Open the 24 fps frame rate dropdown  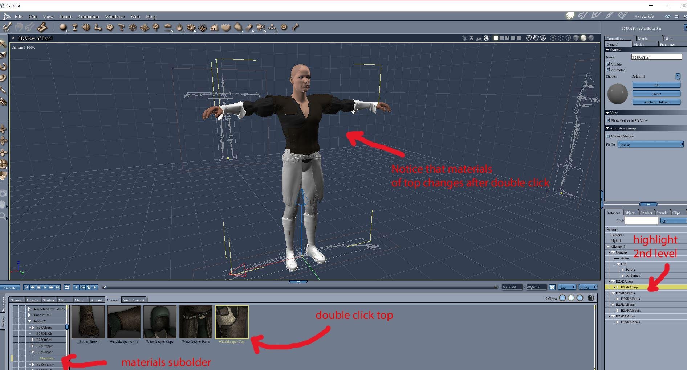[x=588, y=287]
